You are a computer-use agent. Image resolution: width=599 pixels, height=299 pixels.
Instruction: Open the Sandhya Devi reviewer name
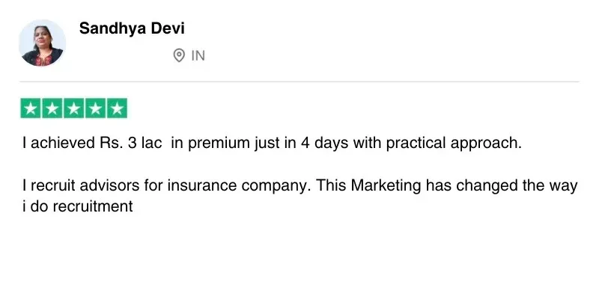click(x=132, y=28)
